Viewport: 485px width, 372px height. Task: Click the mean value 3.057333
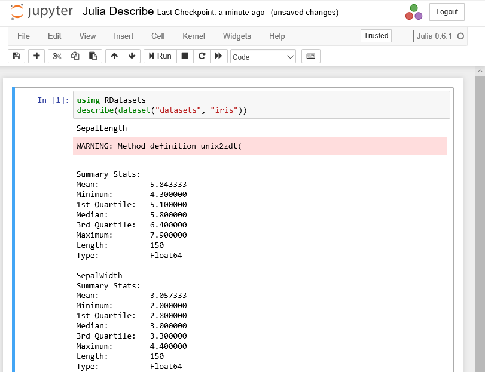(168, 296)
